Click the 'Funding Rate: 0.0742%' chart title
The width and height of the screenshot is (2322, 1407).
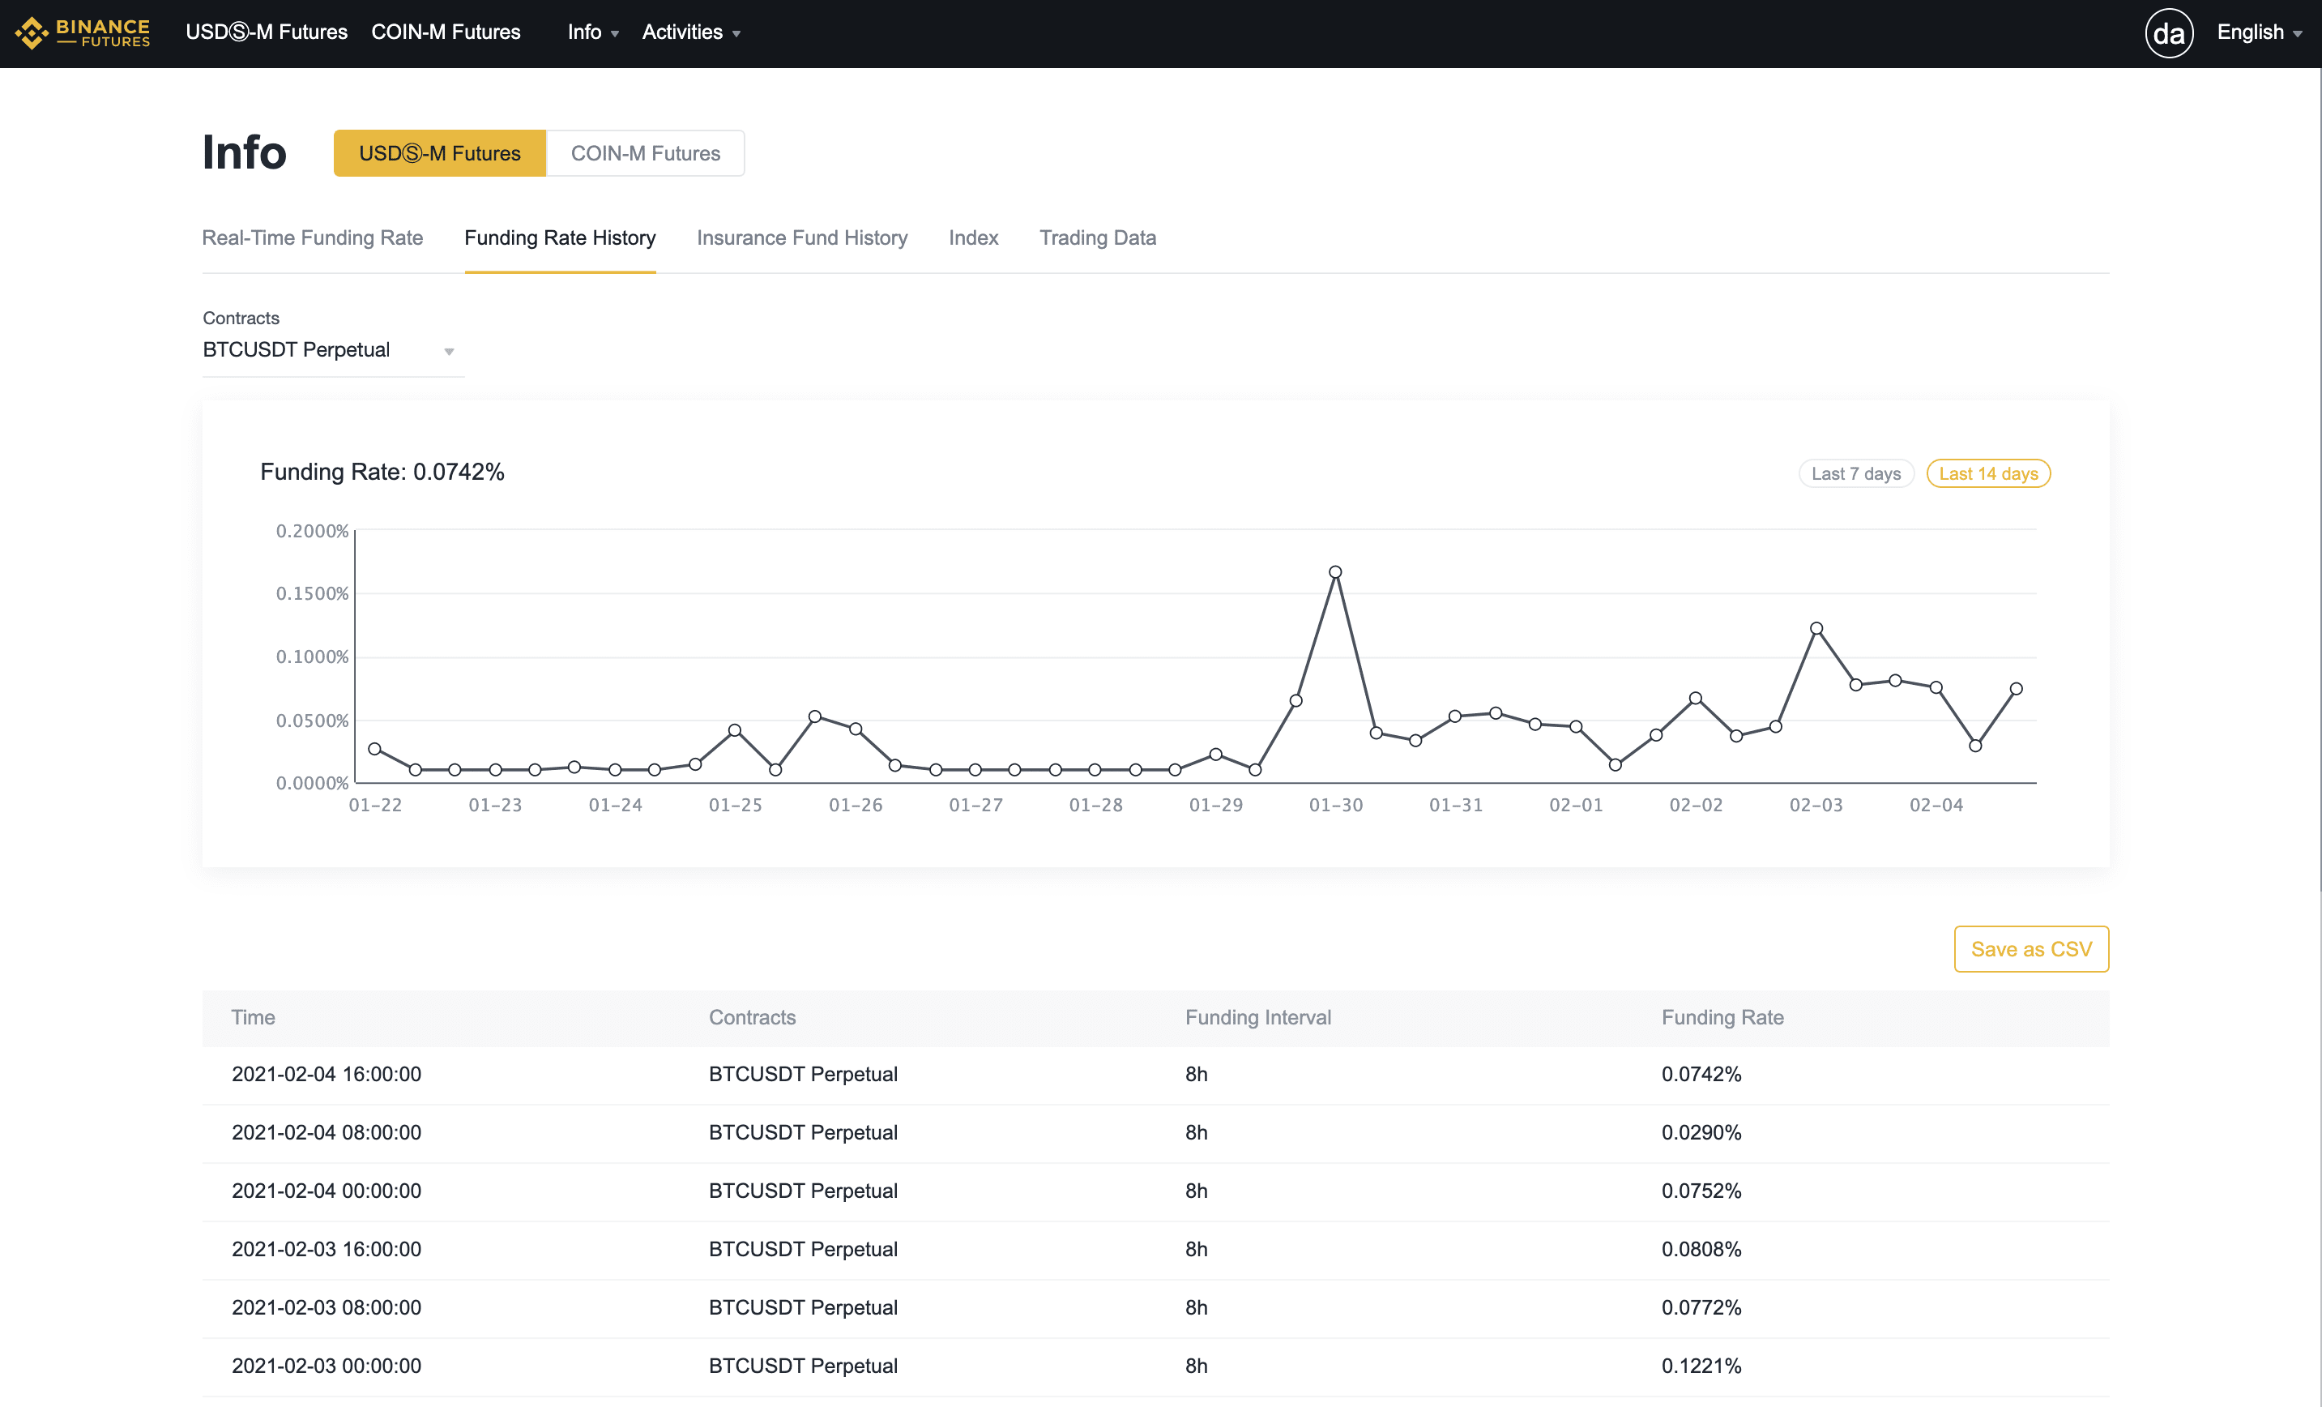(382, 472)
